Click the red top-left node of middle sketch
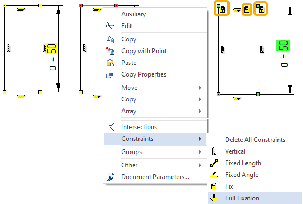303x204 pixels. [81, 6]
